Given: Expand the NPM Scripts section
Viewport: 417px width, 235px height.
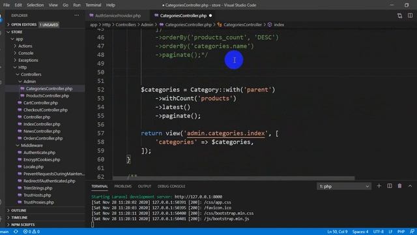Looking at the screenshot, I should [23, 225].
